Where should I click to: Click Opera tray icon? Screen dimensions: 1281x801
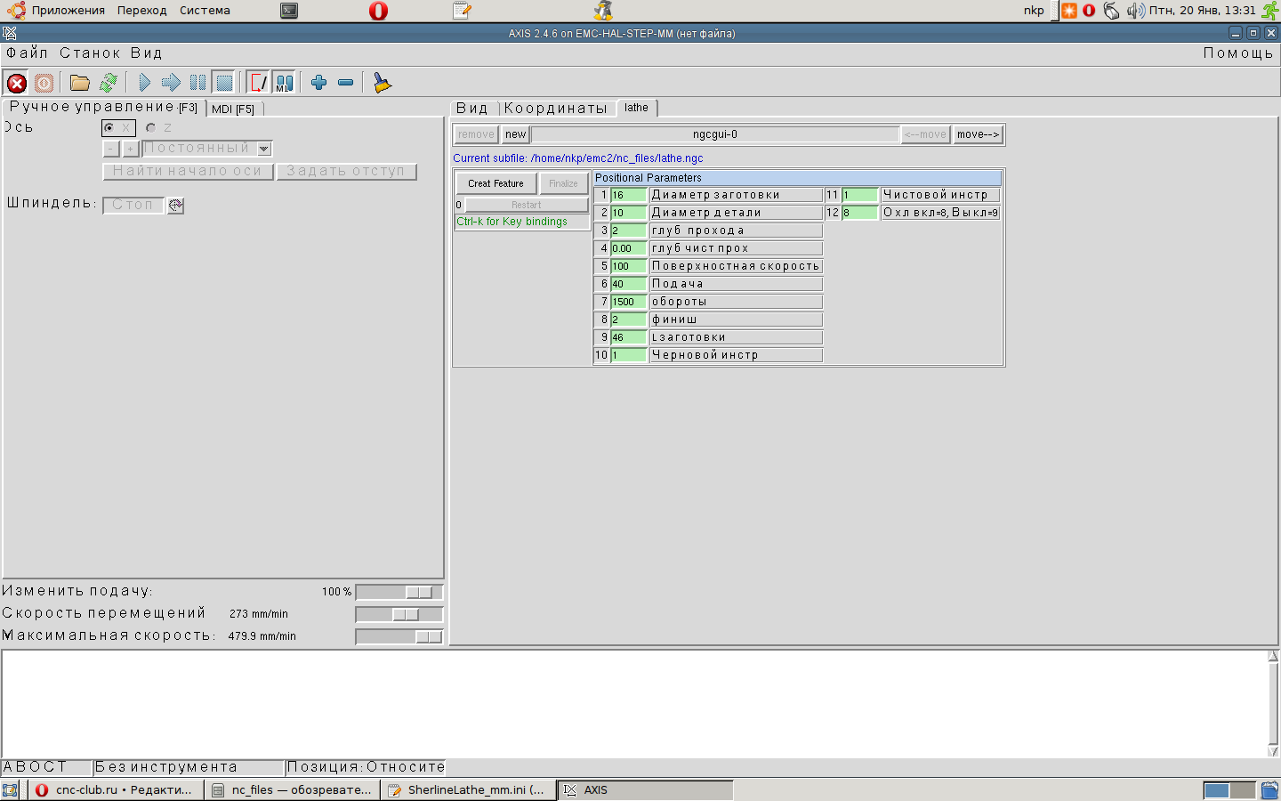1089,11
